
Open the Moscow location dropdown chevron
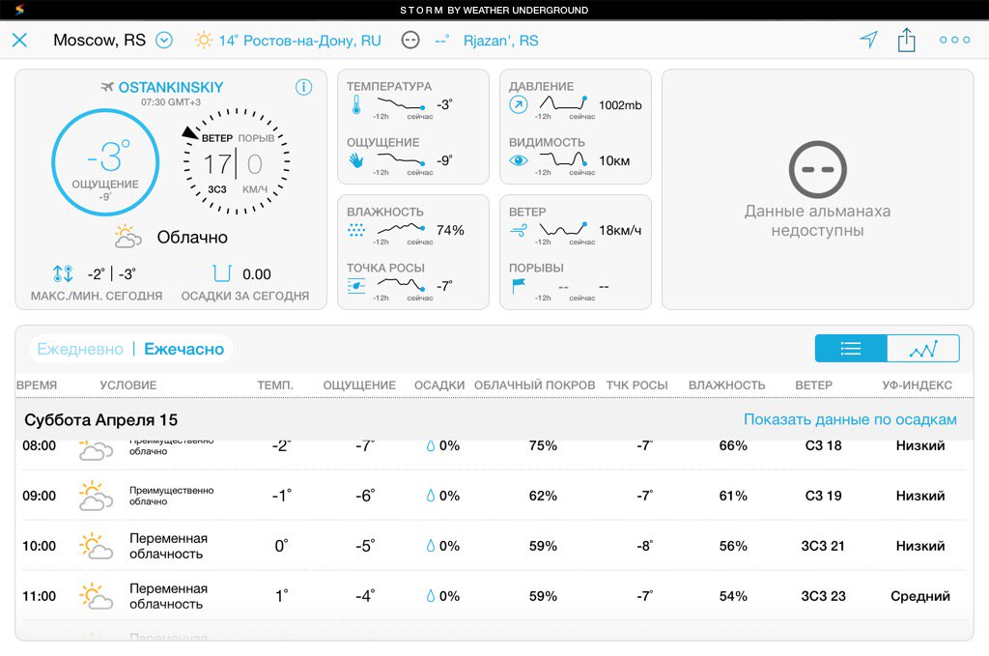point(164,40)
